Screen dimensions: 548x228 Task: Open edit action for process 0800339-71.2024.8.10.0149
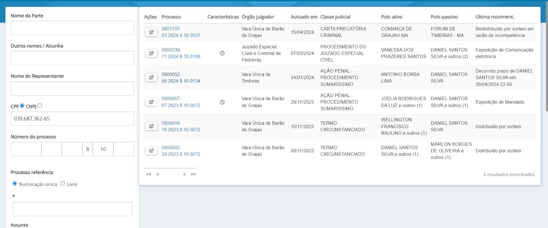tap(151, 53)
